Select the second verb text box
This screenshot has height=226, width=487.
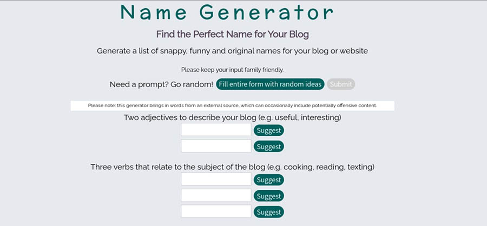pyautogui.click(x=216, y=196)
